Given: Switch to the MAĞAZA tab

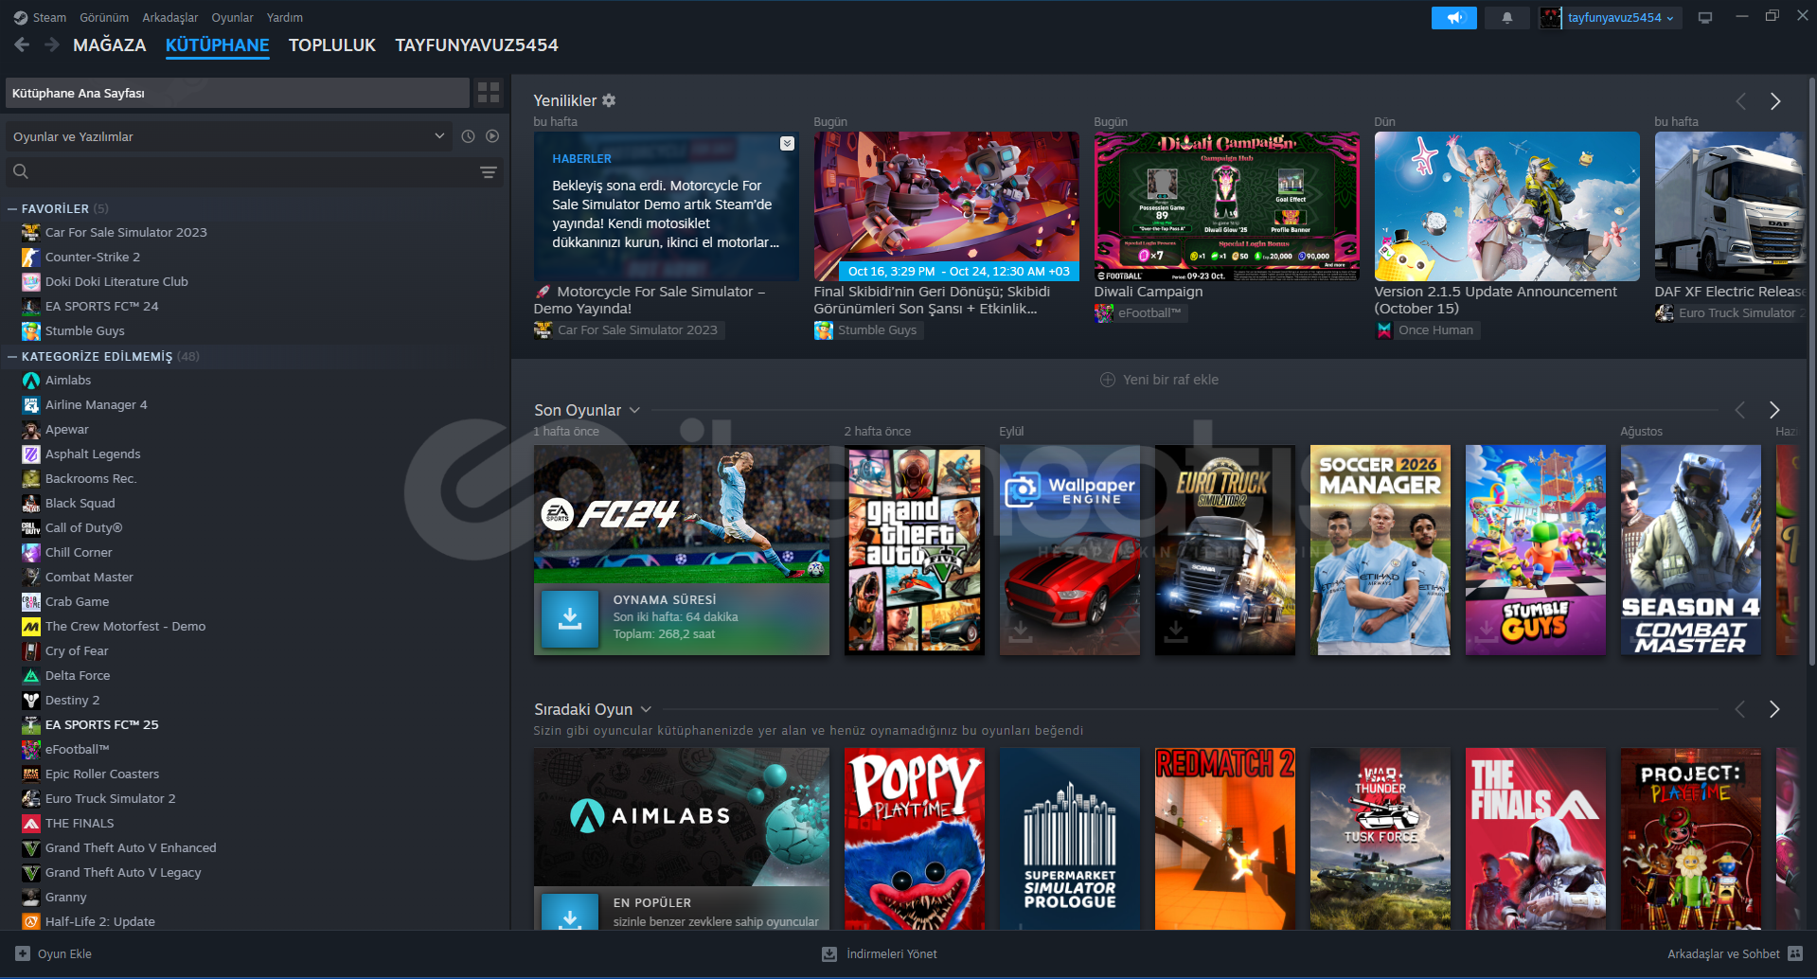Looking at the screenshot, I should coord(110,44).
